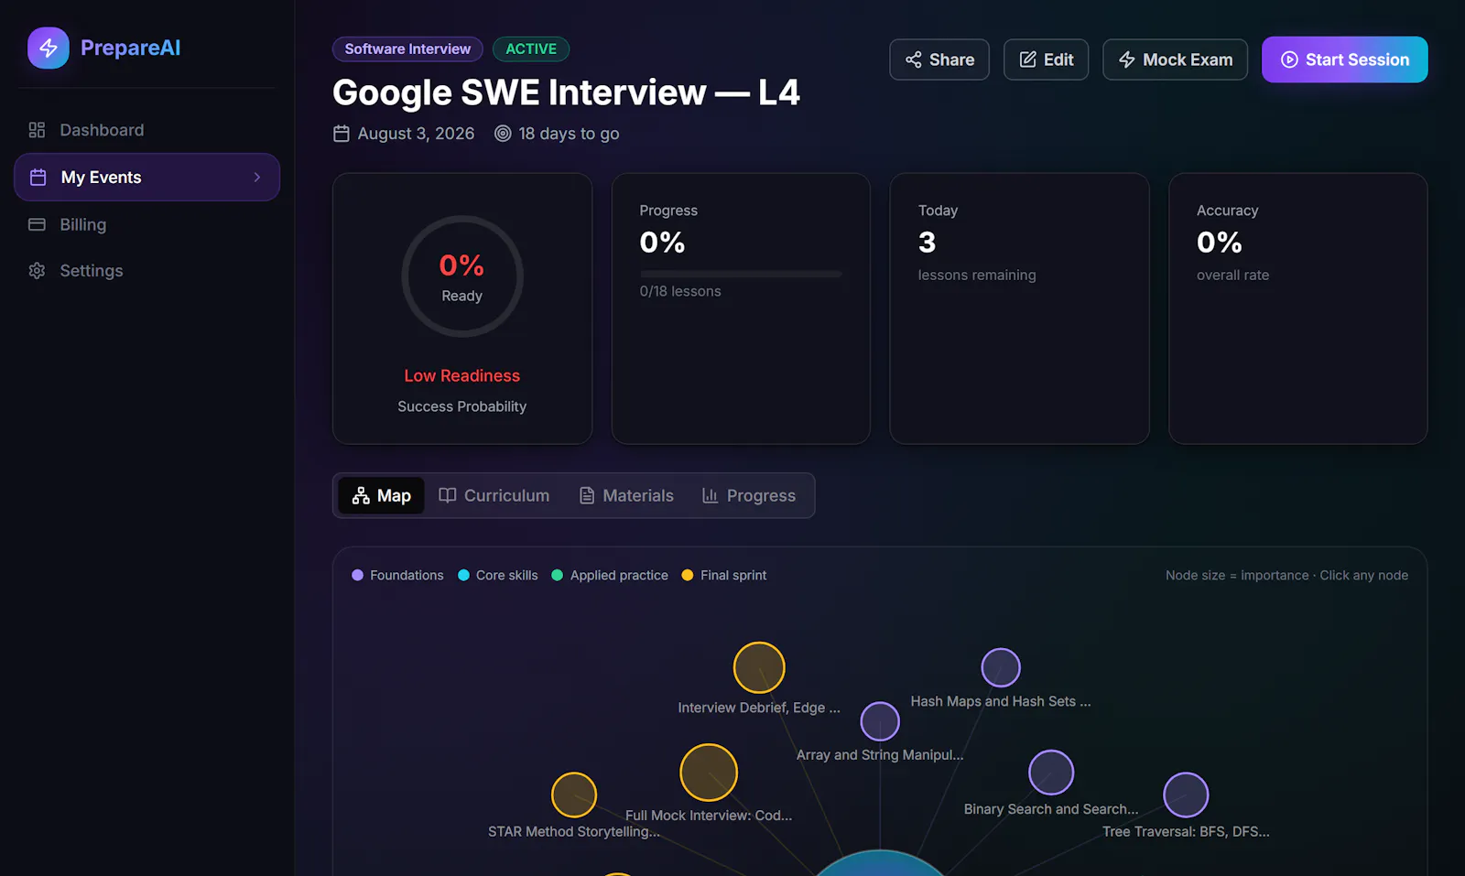The height and width of the screenshot is (876, 1465).
Task: Click the Billing card icon
Action: pos(37,224)
